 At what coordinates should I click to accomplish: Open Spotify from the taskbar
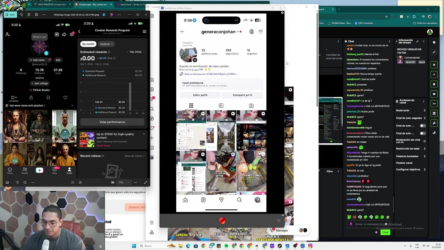pos(226,246)
